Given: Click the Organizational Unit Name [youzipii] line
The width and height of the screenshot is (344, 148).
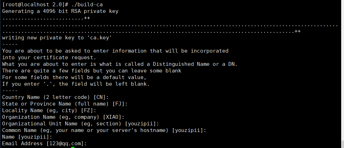Looking at the screenshot, I should coord(81,124).
